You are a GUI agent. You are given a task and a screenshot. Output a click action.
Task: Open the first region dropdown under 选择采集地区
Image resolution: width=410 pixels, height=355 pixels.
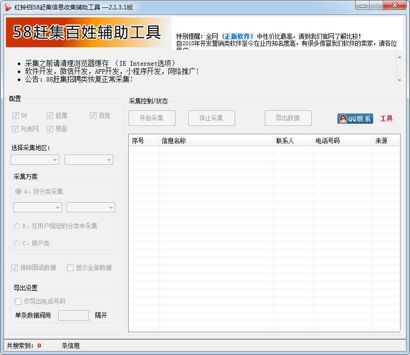click(x=35, y=160)
